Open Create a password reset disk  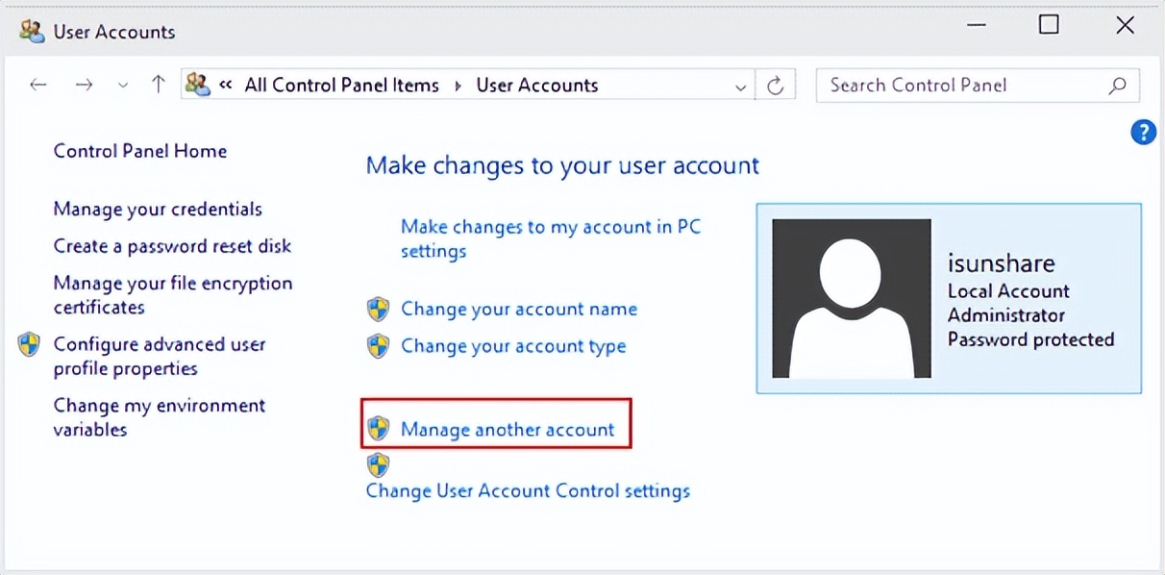[x=172, y=246]
